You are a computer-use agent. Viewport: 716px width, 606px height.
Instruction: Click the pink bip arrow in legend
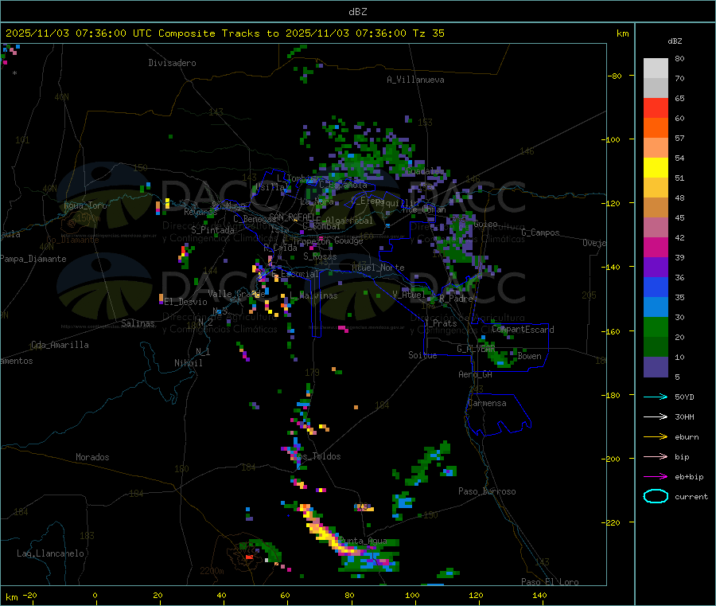pyautogui.click(x=656, y=456)
